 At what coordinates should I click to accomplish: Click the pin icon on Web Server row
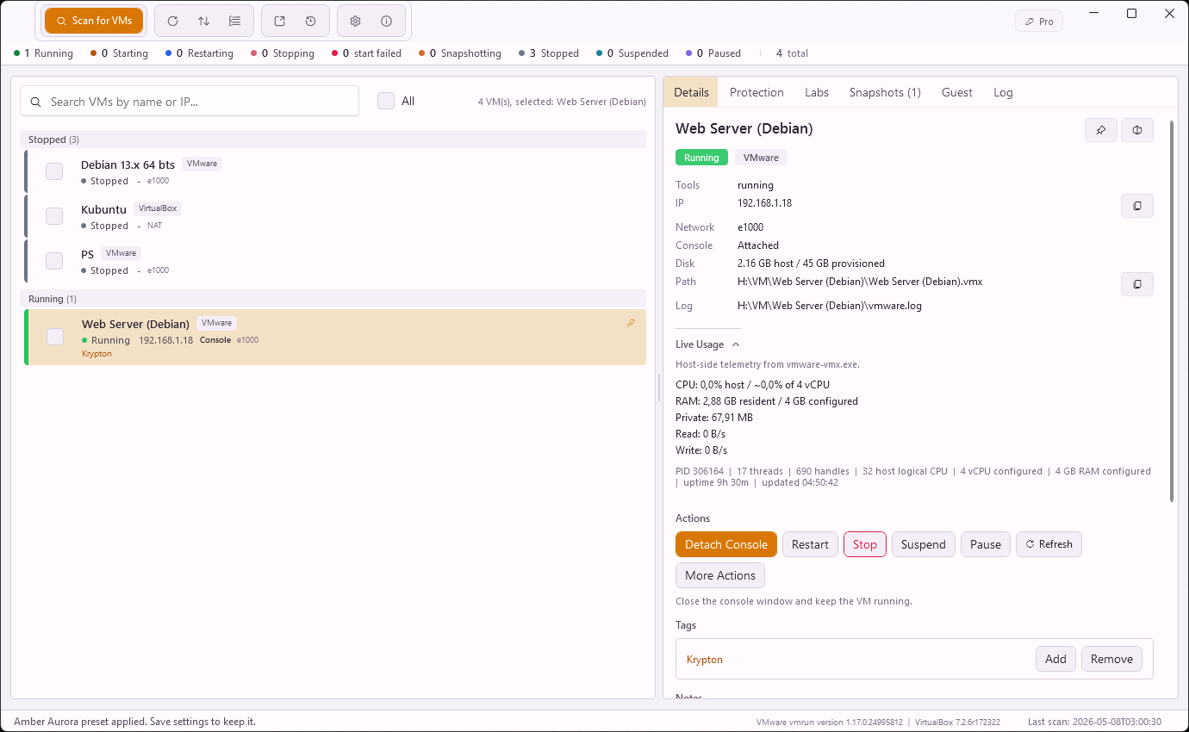click(631, 323)
